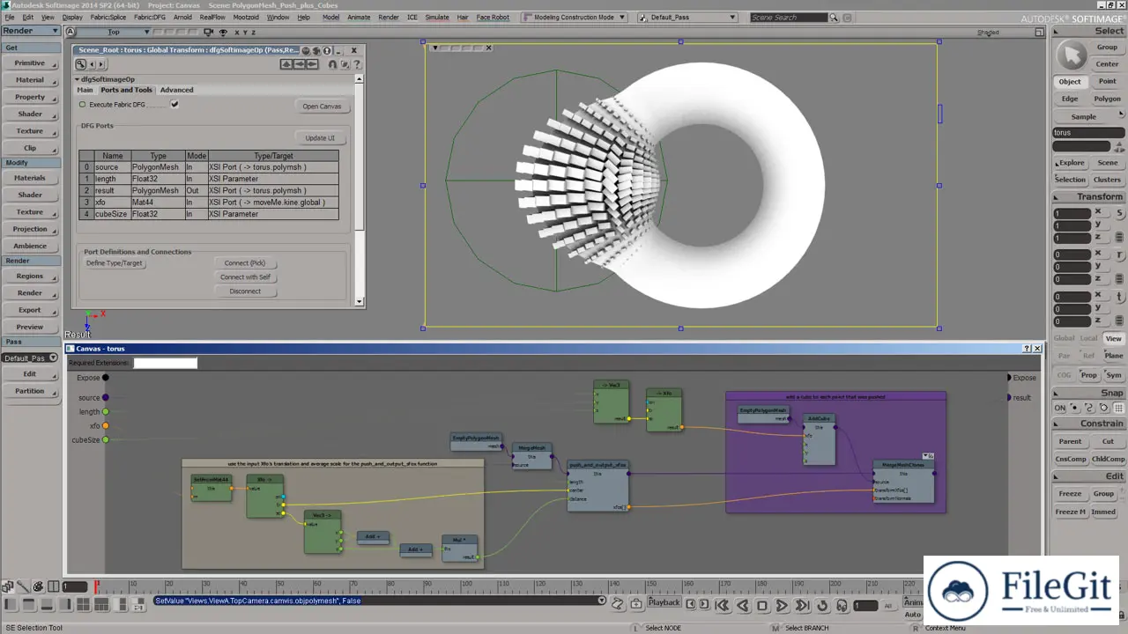Expand the Primitive menu button
This screenshot has height=634, width=1128.
(30, 63)
